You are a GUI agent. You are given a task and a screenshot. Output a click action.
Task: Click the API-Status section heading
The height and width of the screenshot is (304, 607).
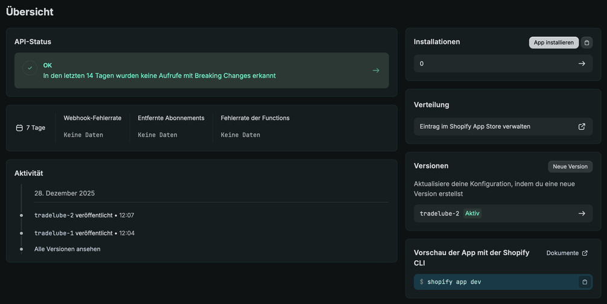(x=33, y=42)
